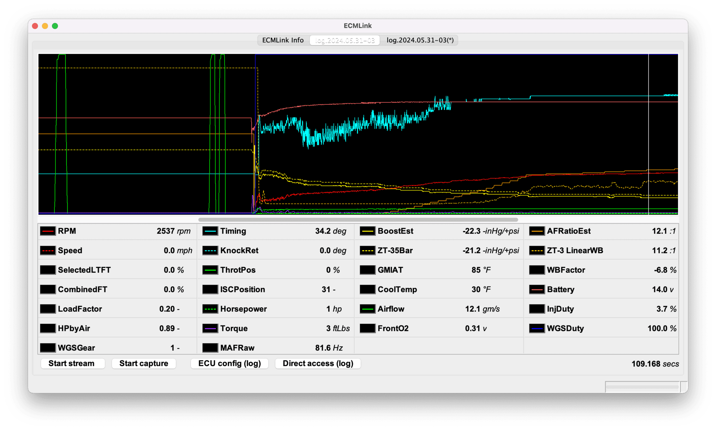Click the blue selection start line in graph
716x430 pixels.
[x=255, y=134]
